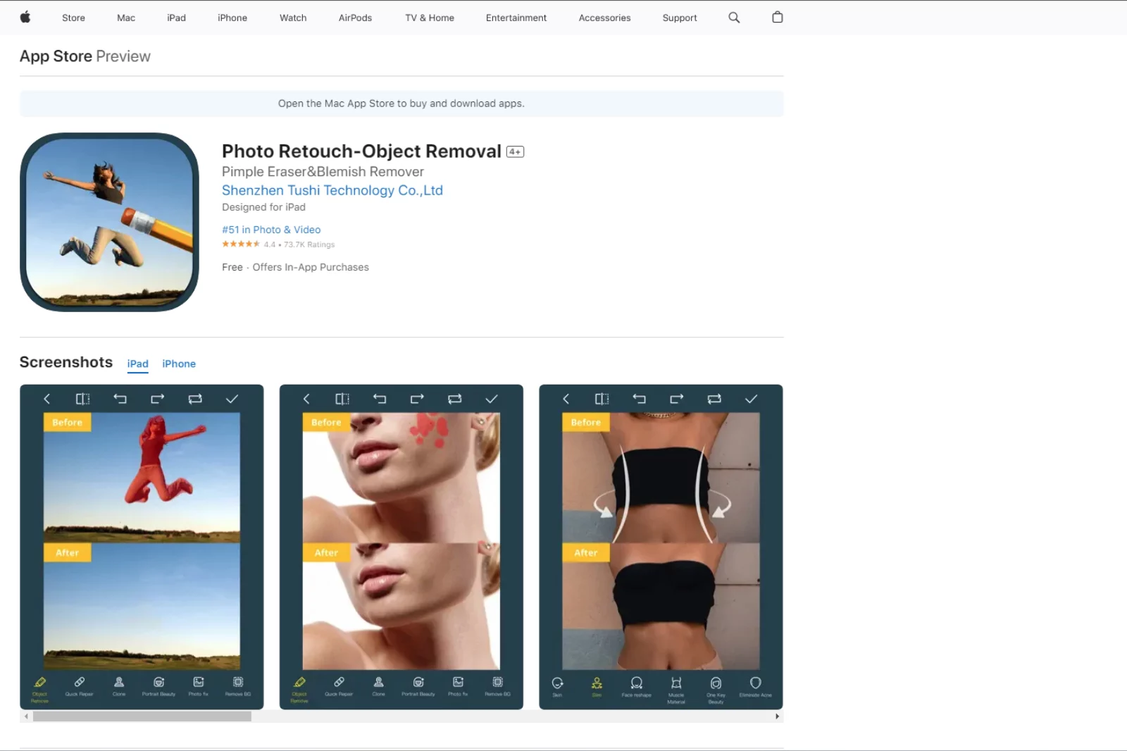This screenshot has height=751, width=1127.
Task: Open the Store menu item
Action: point(73,18)
